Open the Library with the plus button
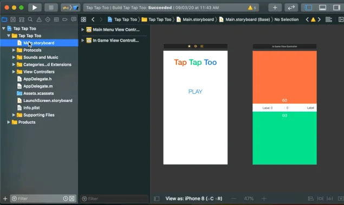The width and height of the screenshot is (344, 205). [x=275, y=8]
